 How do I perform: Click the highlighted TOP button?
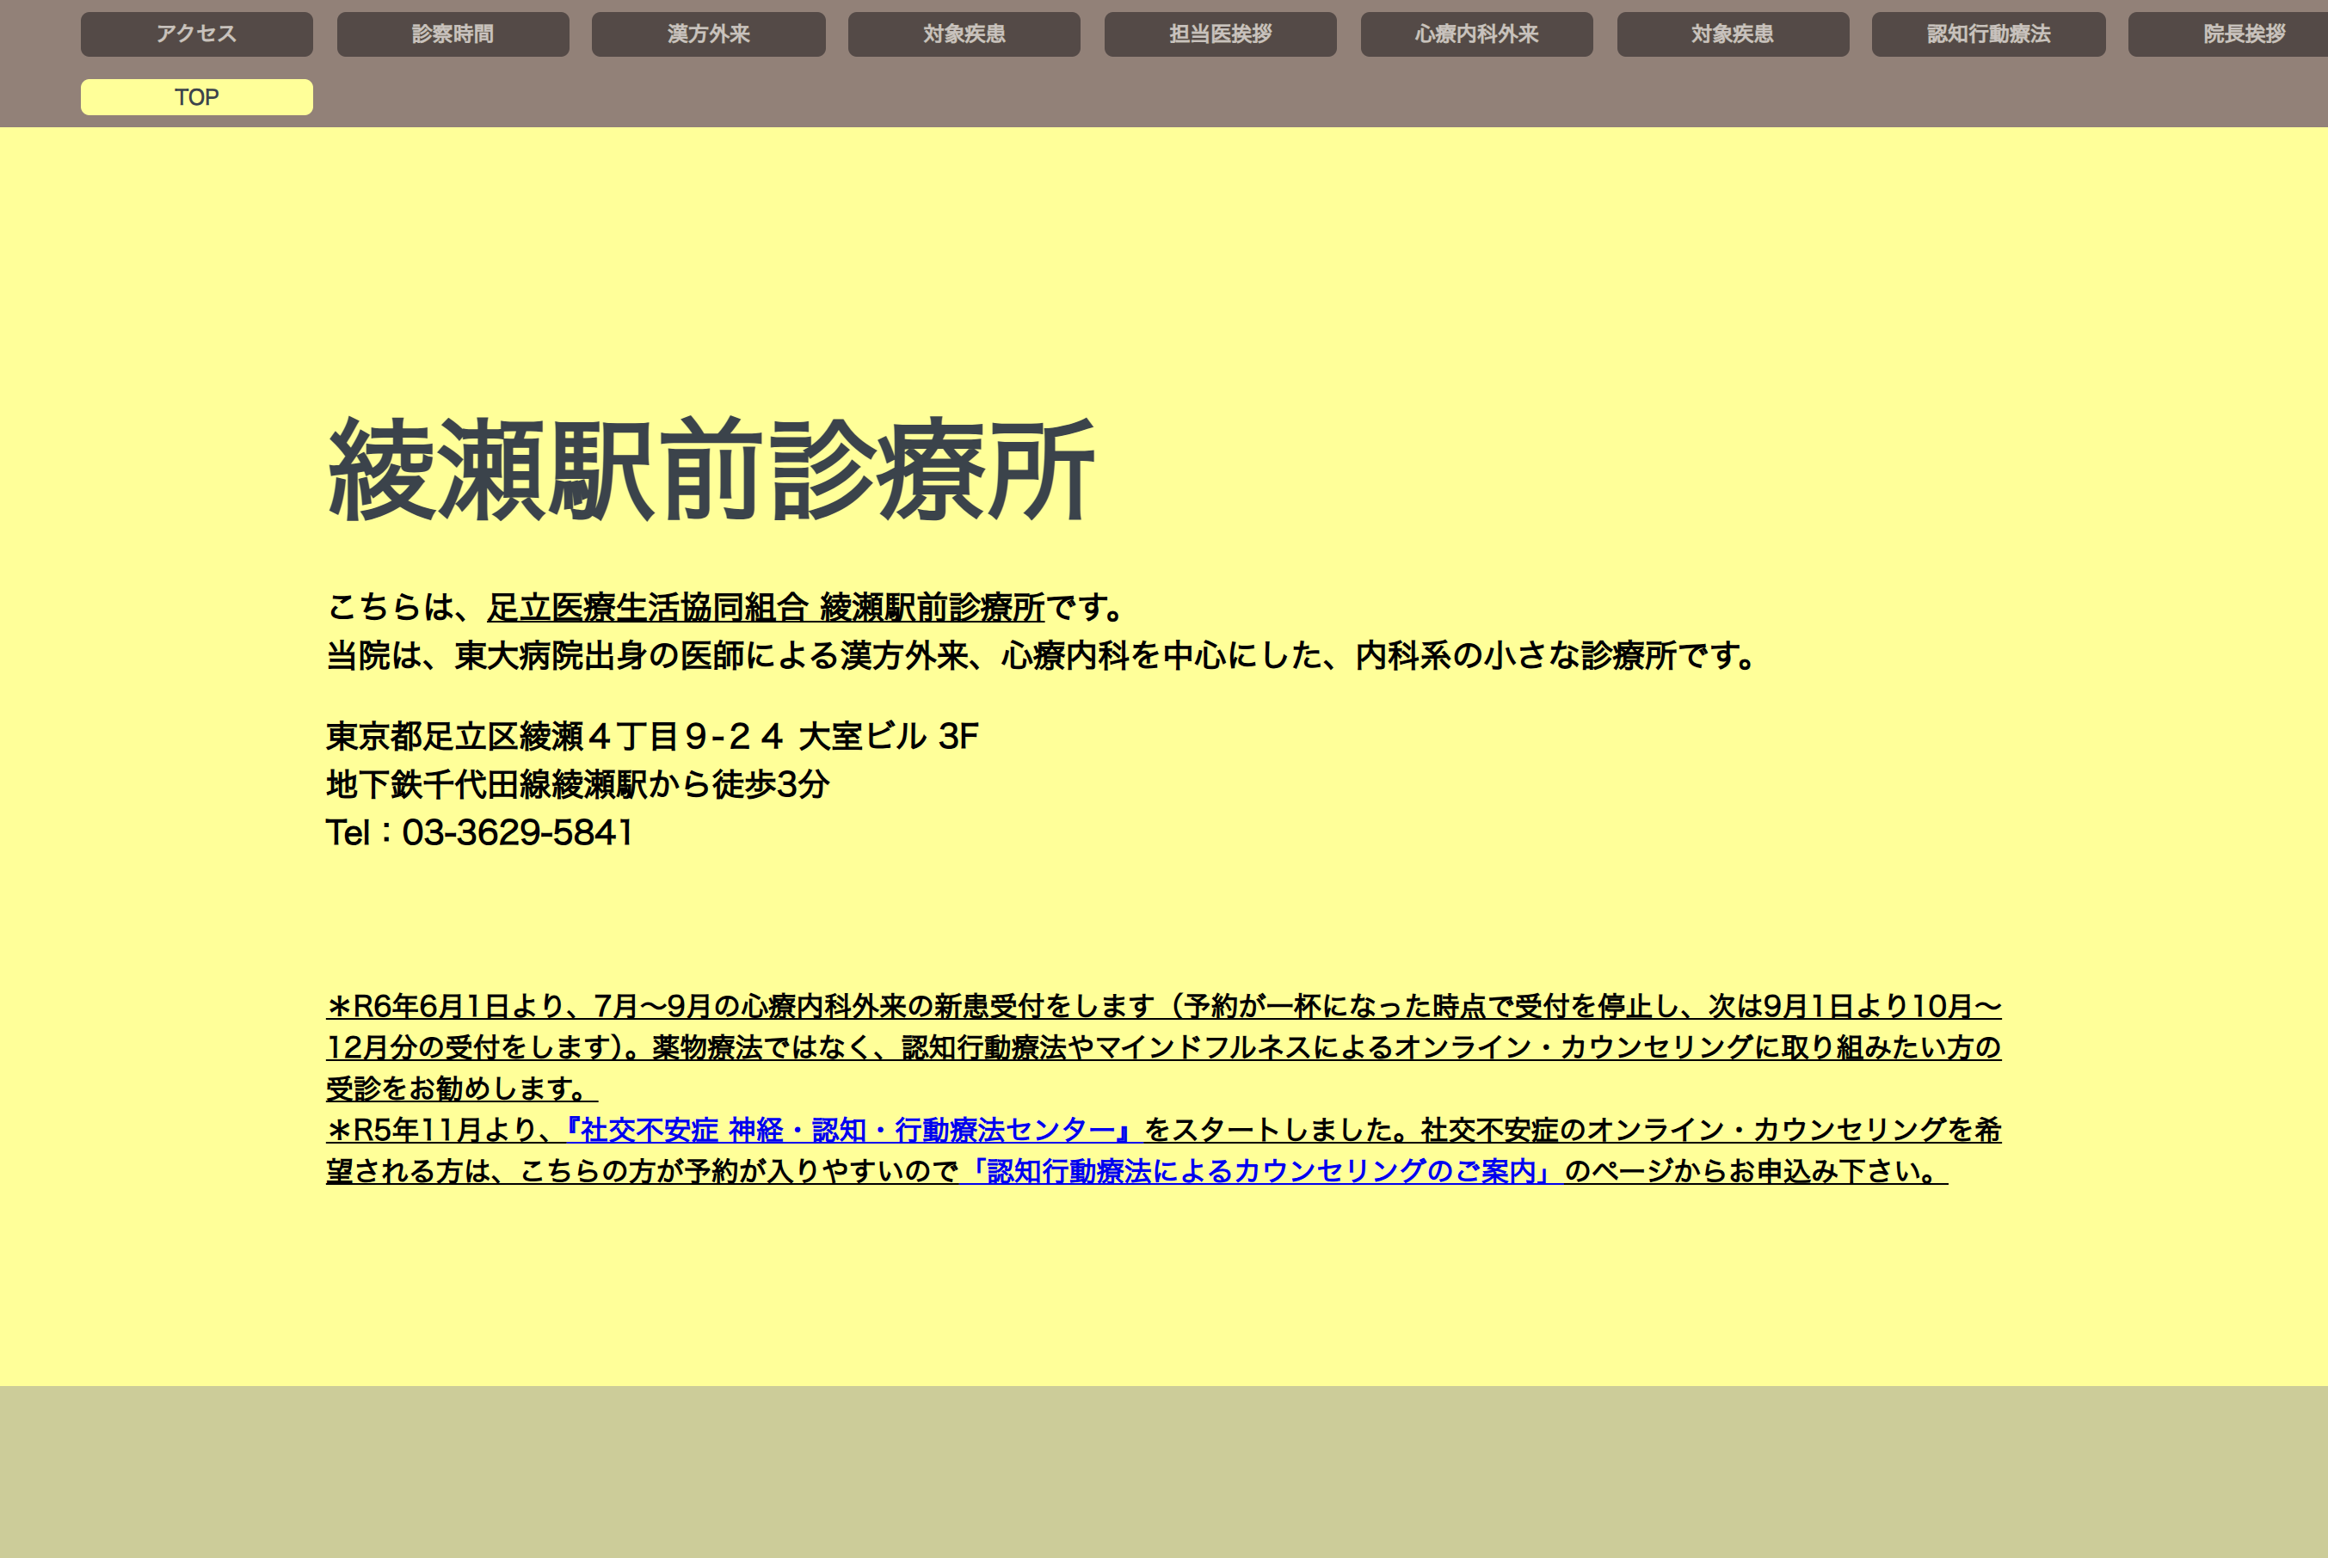click(197, 97)
